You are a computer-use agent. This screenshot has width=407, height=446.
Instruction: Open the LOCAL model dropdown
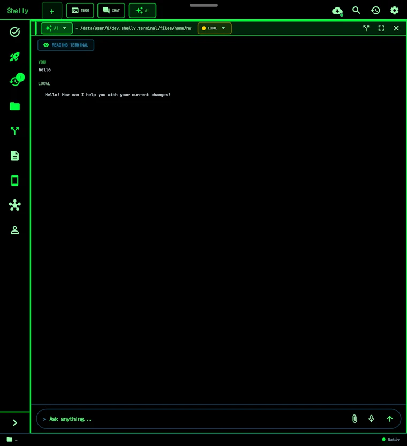[x=214, y=28]
